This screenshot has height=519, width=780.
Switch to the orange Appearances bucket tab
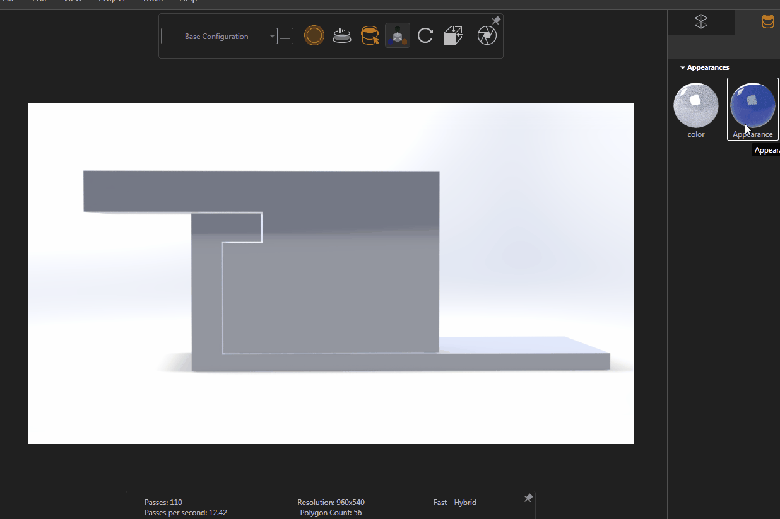767,22
